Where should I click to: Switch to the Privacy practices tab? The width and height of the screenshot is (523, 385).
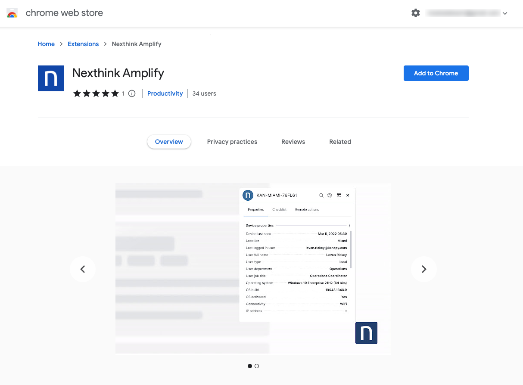pyautogui.click(x=232, y=142)
